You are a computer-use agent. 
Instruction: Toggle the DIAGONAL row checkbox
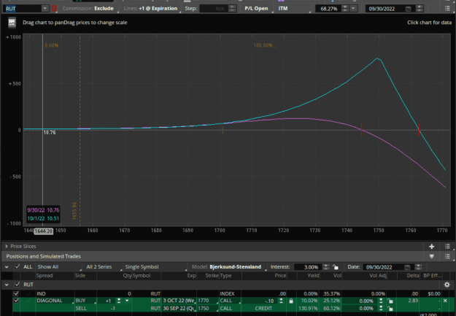pos(16,301)
